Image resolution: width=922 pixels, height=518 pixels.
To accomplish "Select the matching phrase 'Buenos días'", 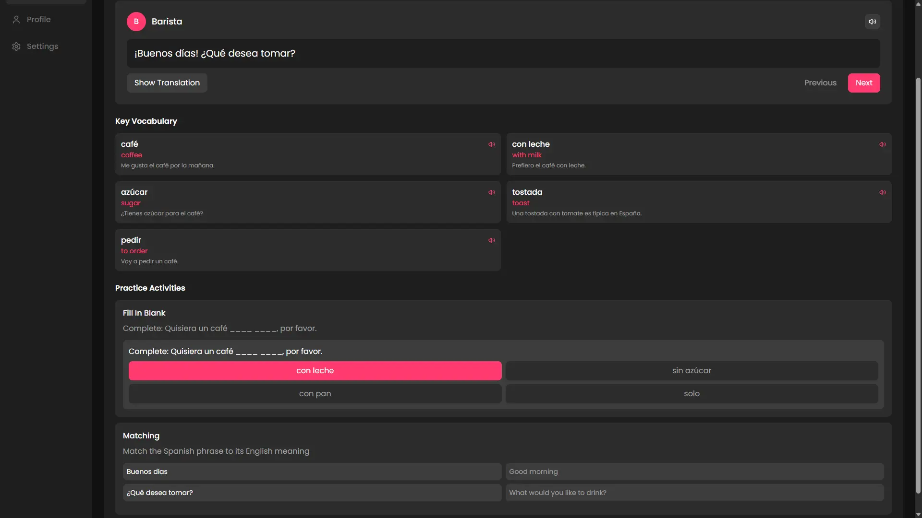I will pyautogui.click(x=312, y=471).
